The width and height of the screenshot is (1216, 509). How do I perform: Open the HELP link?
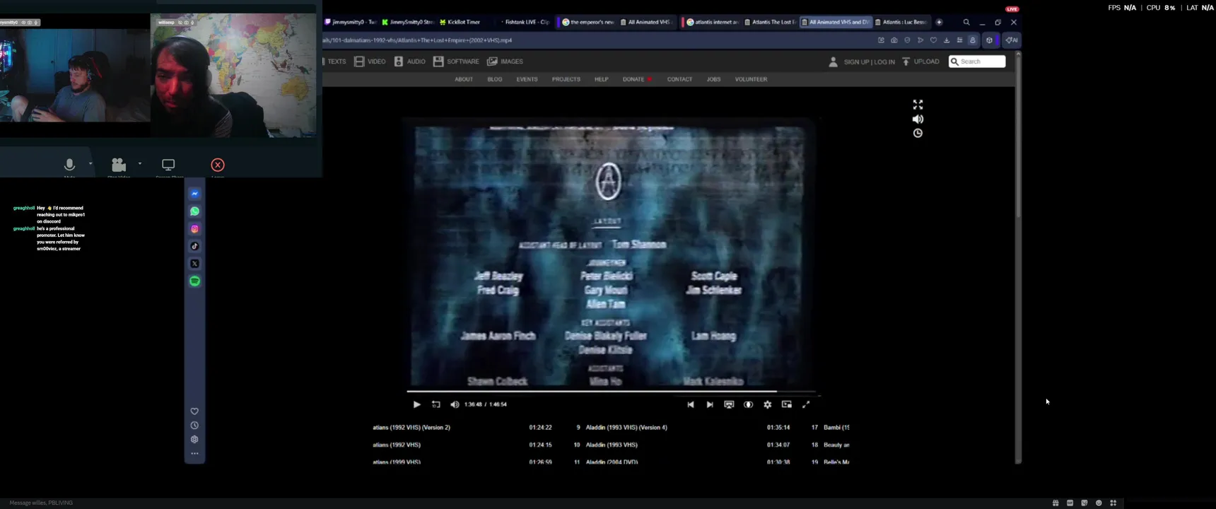(601, 79)
